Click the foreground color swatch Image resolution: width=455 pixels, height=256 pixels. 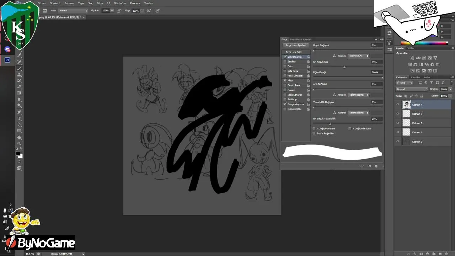(18, 153)
